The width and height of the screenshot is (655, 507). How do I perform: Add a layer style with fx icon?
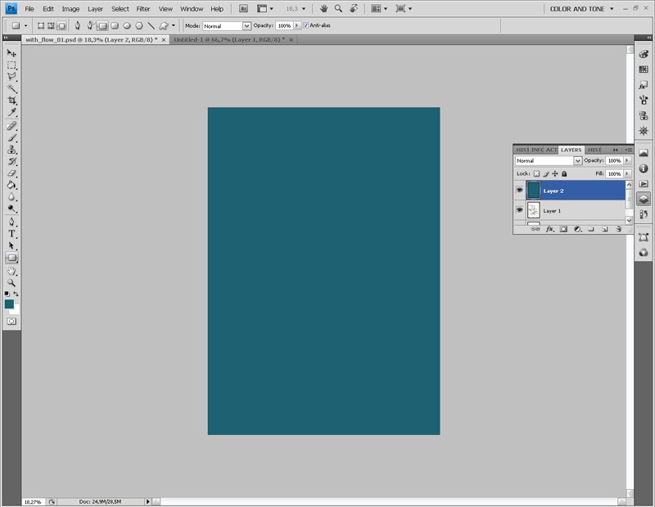550,230
